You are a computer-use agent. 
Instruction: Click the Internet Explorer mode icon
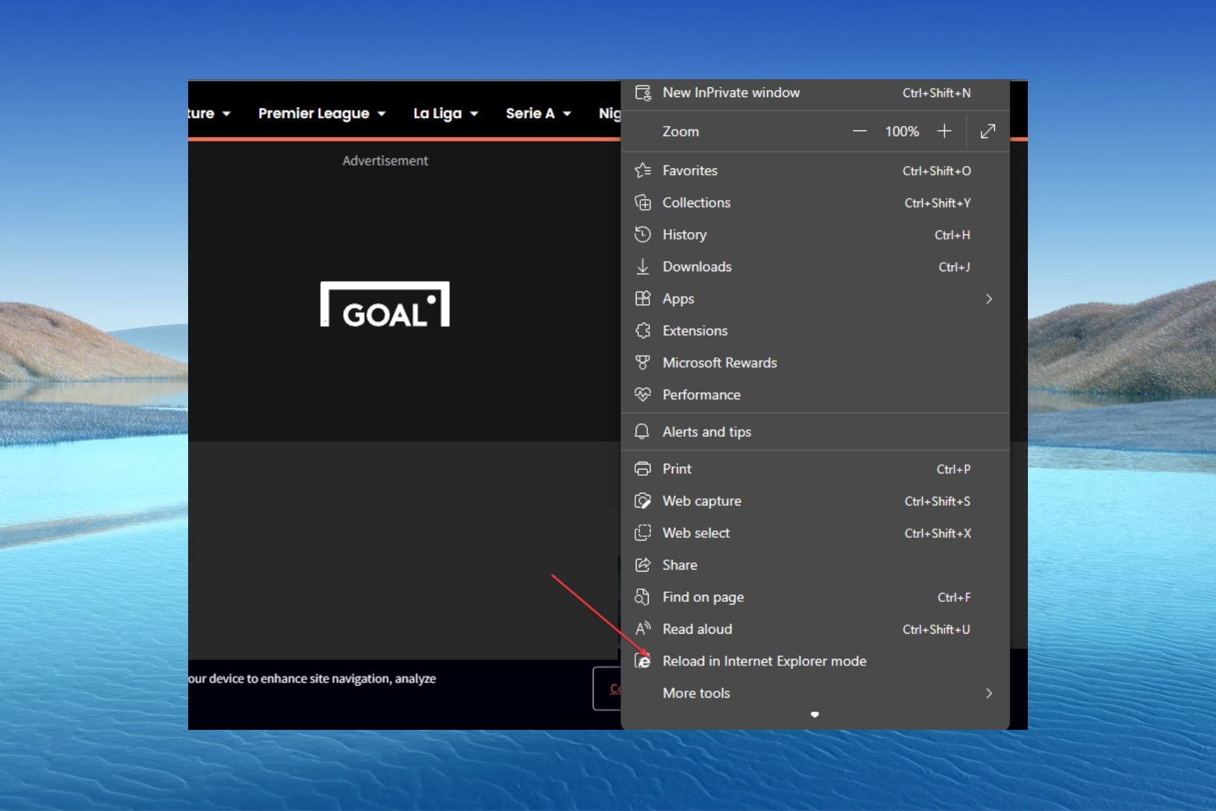pos(643,661)
